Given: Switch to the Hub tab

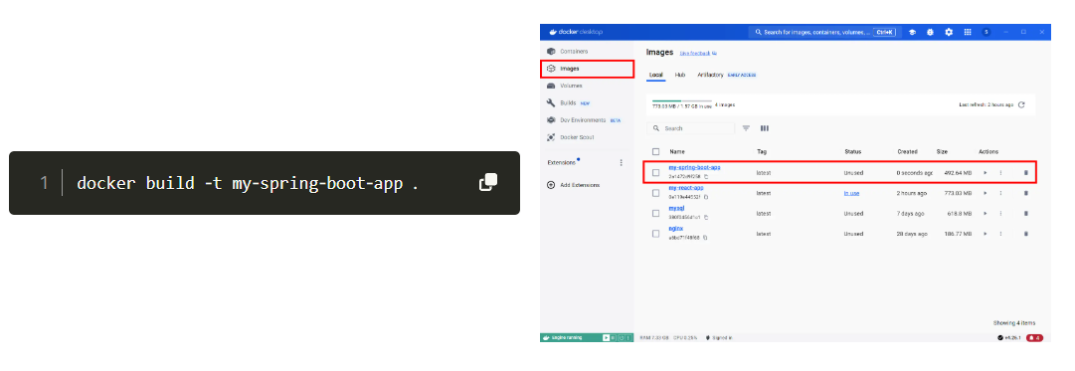Looking at the screenshot, I should (x=680, y=75).
